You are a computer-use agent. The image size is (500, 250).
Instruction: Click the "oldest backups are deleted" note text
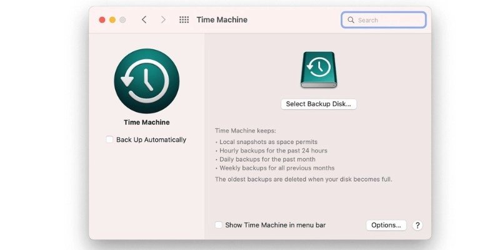point(303,179)
